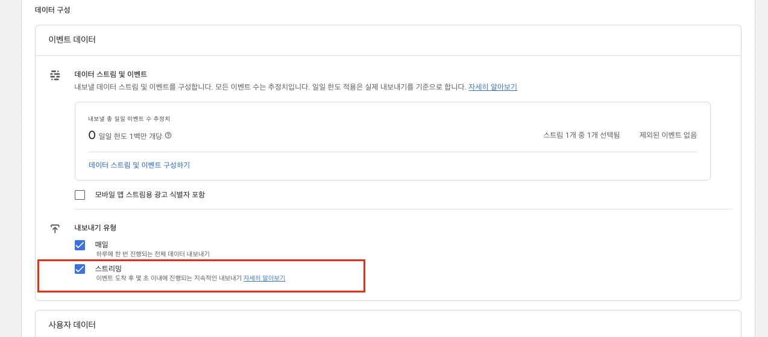Click the 데이터 구성 heading

click(x=52, y=10)
